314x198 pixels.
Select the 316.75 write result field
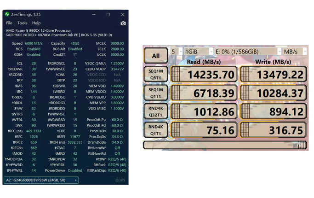tap(273, 130)
